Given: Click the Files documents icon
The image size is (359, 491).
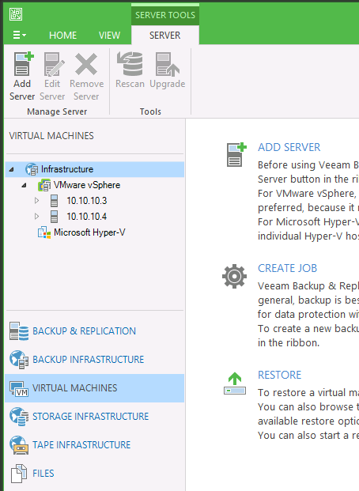Looking at the screenshot, I should 19,474.
